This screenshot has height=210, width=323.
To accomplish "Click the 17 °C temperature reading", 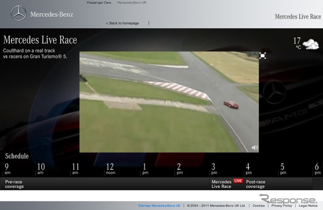I will pyautogui.click(x=297, y=43).
